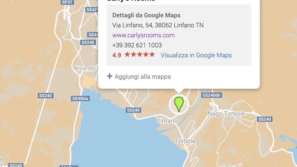Open Visualizza in Google Maps link
This screenshot has width=297, height=167.
click(x=196, y=55)
